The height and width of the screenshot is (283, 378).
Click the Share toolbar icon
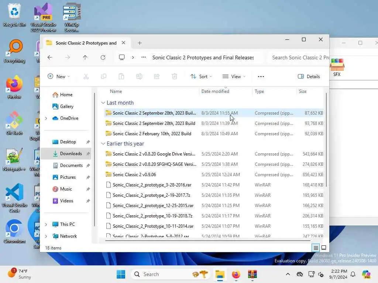pos(157,77)
